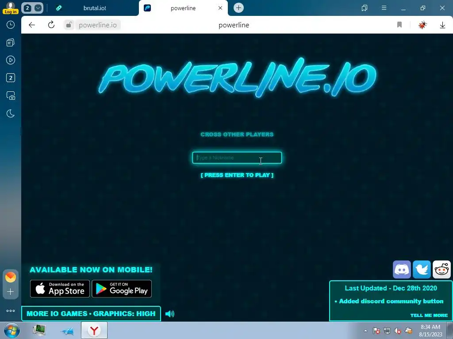Toggle dark mode with the moon icon

(11, 113)
